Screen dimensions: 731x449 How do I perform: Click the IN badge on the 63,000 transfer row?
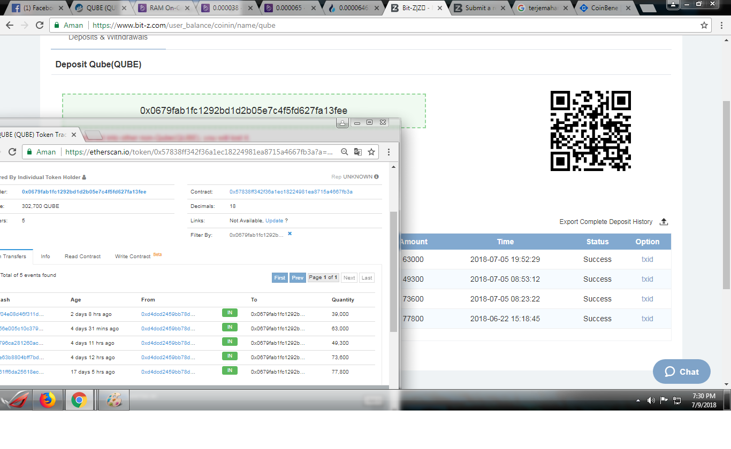pyautogui.click(x=230, y=327)
